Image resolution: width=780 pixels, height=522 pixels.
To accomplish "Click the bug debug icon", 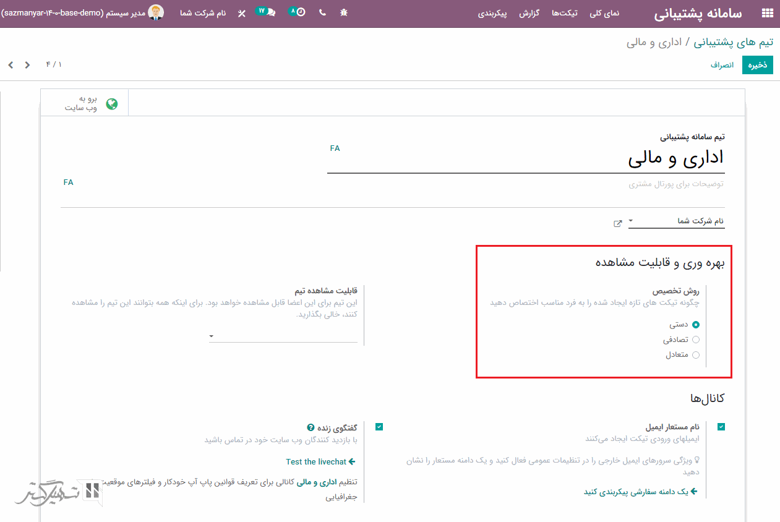I will 344,12.
